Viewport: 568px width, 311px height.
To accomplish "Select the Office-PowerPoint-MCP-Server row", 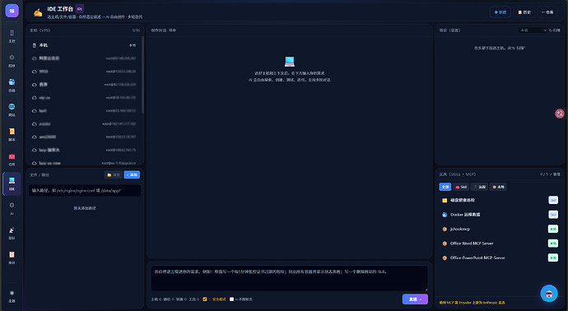I will click(500, 258).
